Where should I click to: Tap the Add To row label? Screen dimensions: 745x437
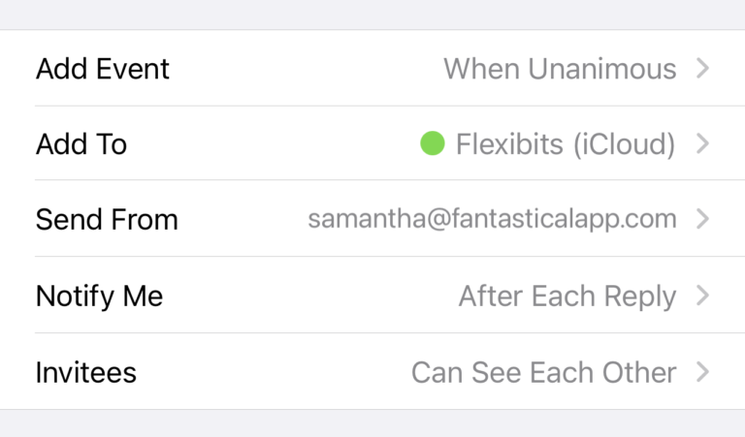coord(81,144)
